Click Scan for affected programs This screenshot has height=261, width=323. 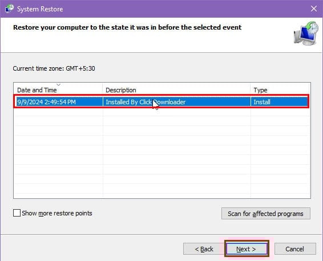point(266,214)
